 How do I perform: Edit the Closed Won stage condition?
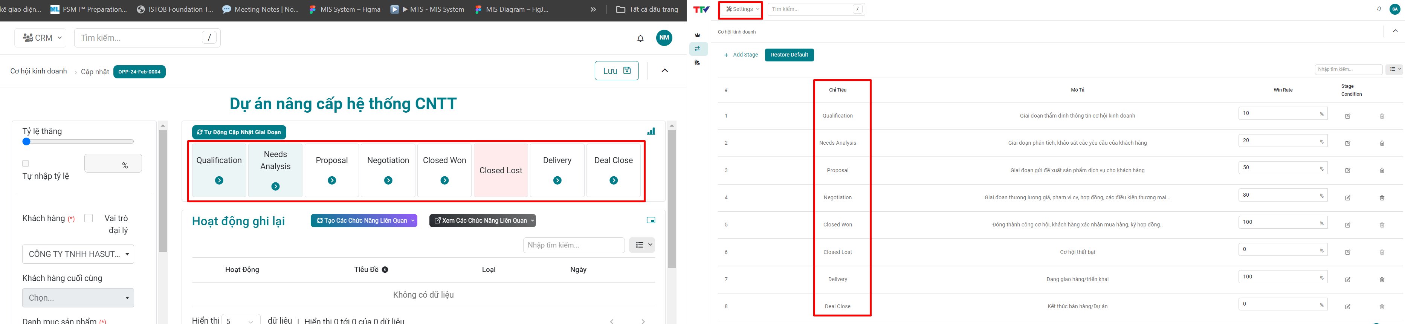tap(1347, 225)
